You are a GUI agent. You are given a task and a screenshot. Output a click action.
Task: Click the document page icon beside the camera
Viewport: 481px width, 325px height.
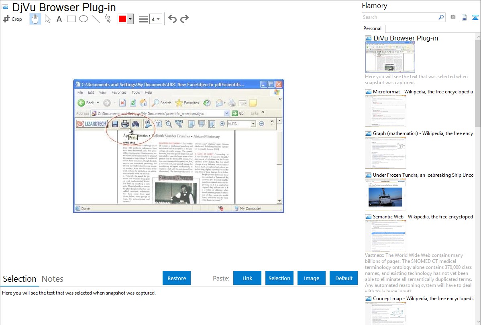click(464, 17)
